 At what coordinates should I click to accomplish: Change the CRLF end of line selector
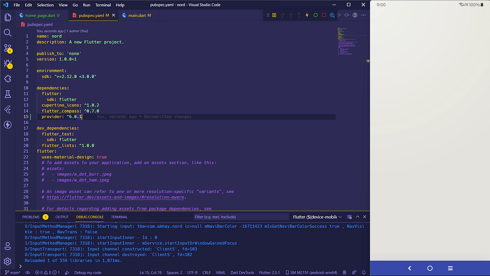[207, 273]
